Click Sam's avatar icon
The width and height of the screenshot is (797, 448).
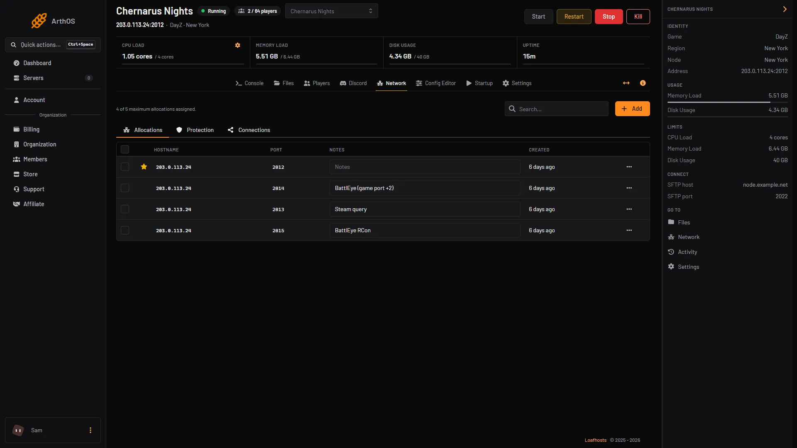[18, 430]
